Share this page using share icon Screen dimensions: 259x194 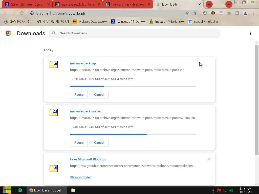pos(187,13)
